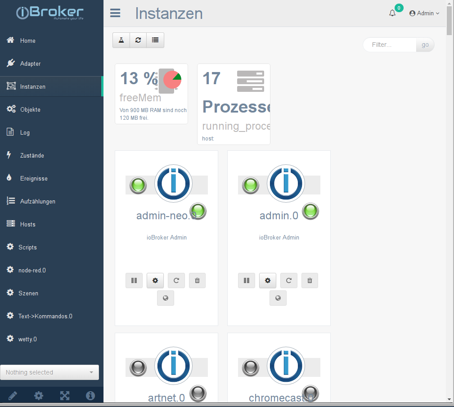Image resolution: width=454 pixels, height=407 pixels.
Task: Open the Log page
Action: 52,132
